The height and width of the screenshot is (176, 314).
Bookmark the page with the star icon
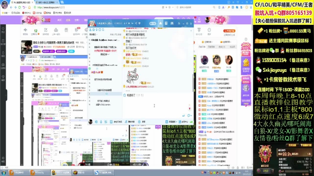pos(170,7)
